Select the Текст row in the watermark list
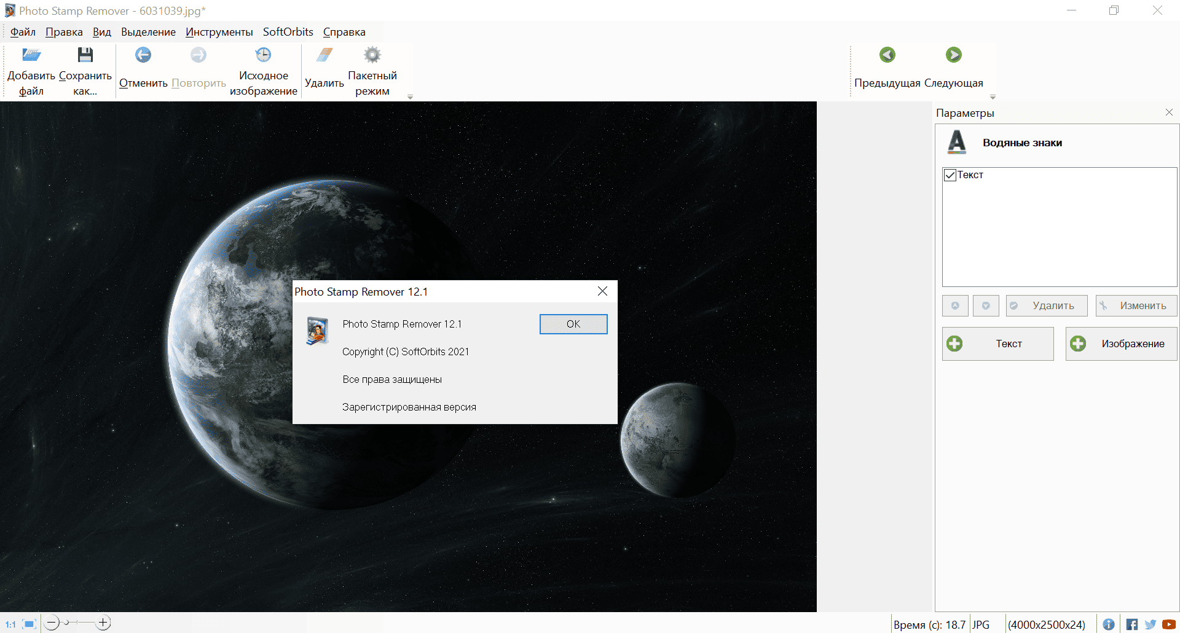The image size is (1180, 633). pos(1060,175)
